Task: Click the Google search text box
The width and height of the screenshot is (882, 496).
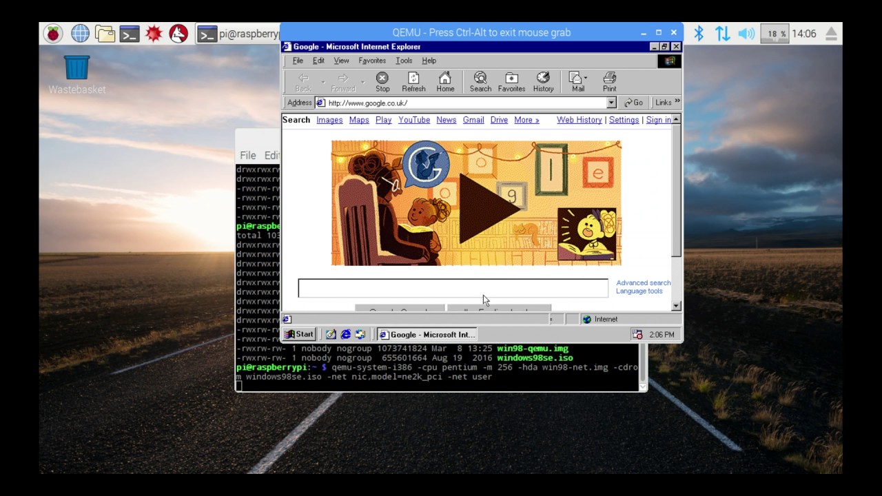Action: 453,288
